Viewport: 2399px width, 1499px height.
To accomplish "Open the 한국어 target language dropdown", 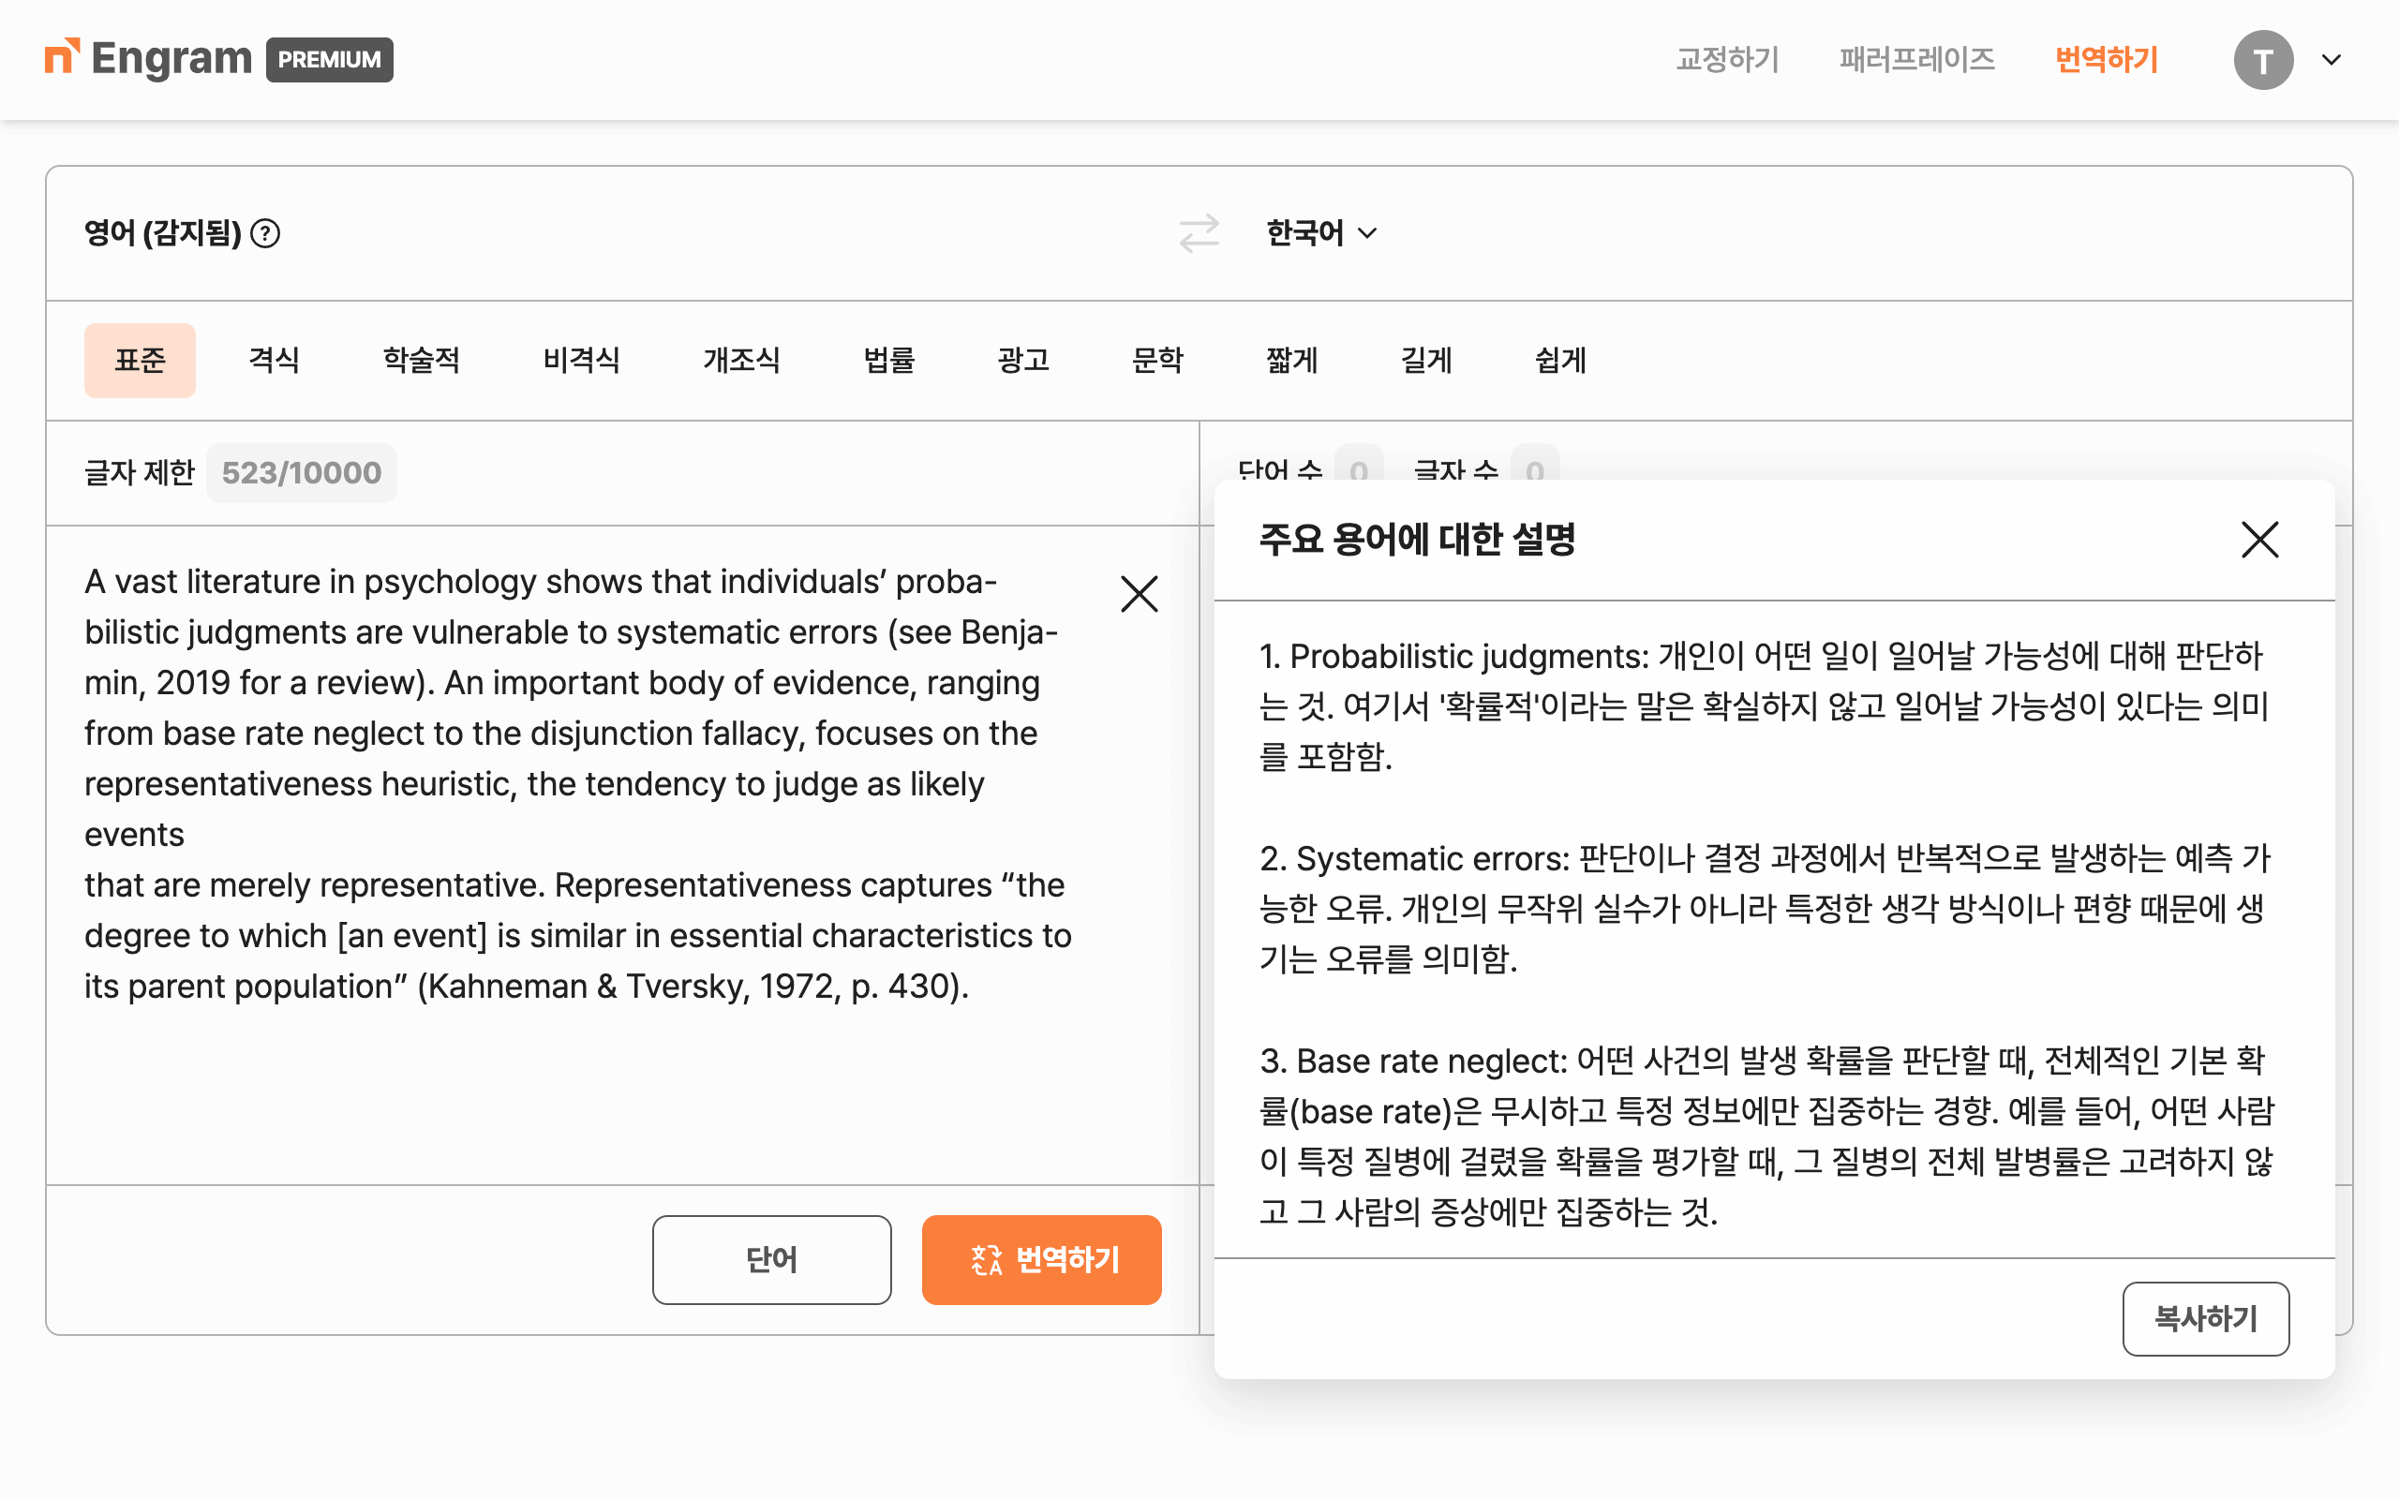I will pos(1320,233).
